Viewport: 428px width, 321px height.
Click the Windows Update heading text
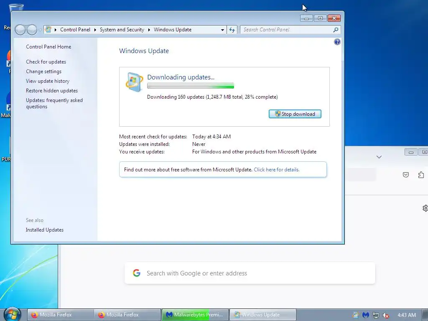[x=144, y=51]
